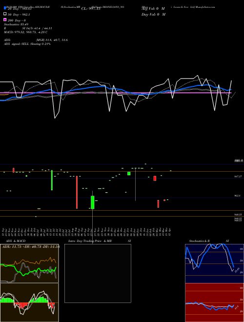Image resolution: width=244 pixels, height=322 pixels.
Task: Click the 'Intra Day Trading Price & MR' panel title
Action: [90, 241]
